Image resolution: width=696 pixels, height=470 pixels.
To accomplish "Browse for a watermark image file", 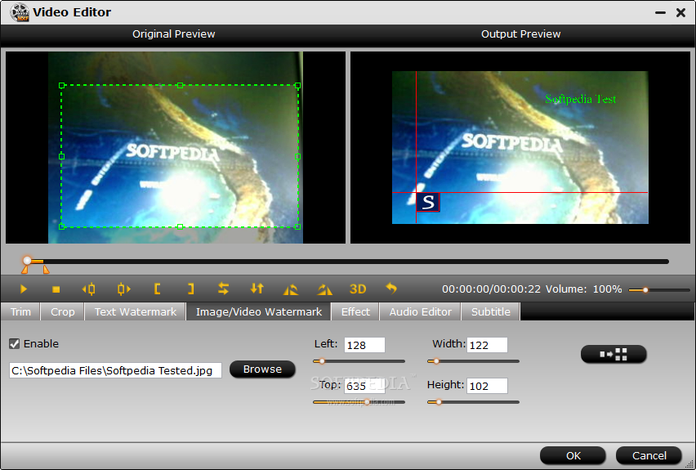I will pos(262,369).
